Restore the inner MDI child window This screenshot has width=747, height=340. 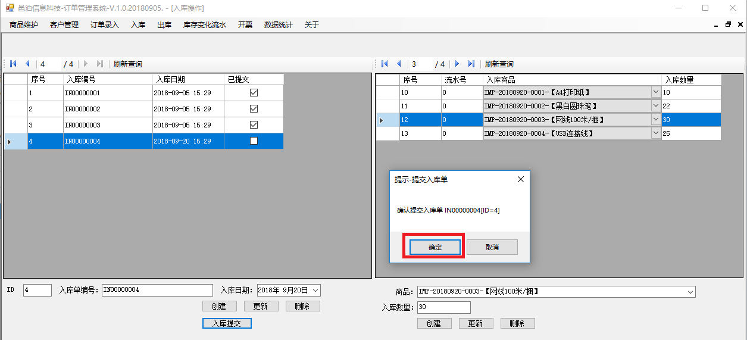[x=728, y=24]
